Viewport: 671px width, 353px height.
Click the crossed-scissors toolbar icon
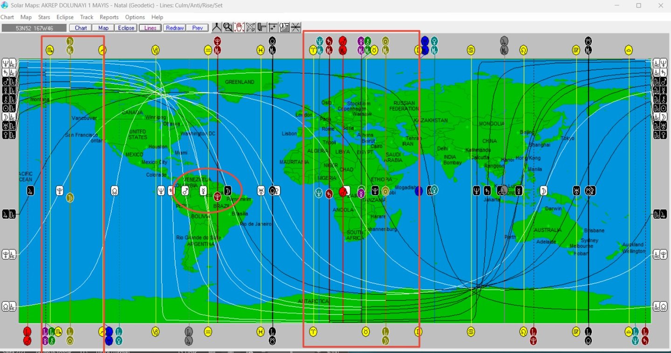click(251, 27)
